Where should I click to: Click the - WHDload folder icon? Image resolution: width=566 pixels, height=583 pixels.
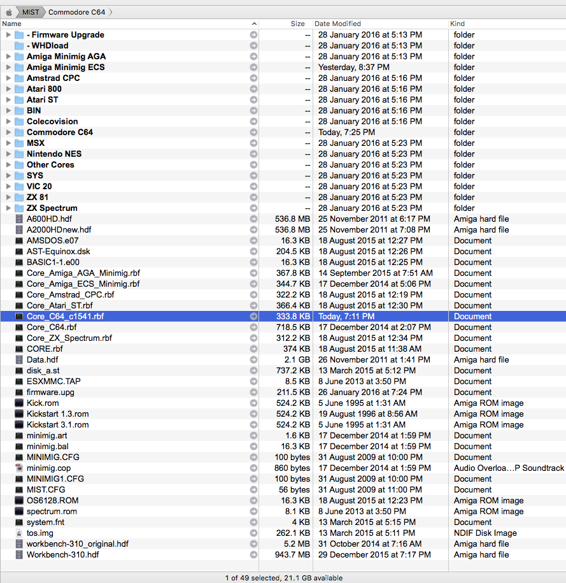coord(19,46)
